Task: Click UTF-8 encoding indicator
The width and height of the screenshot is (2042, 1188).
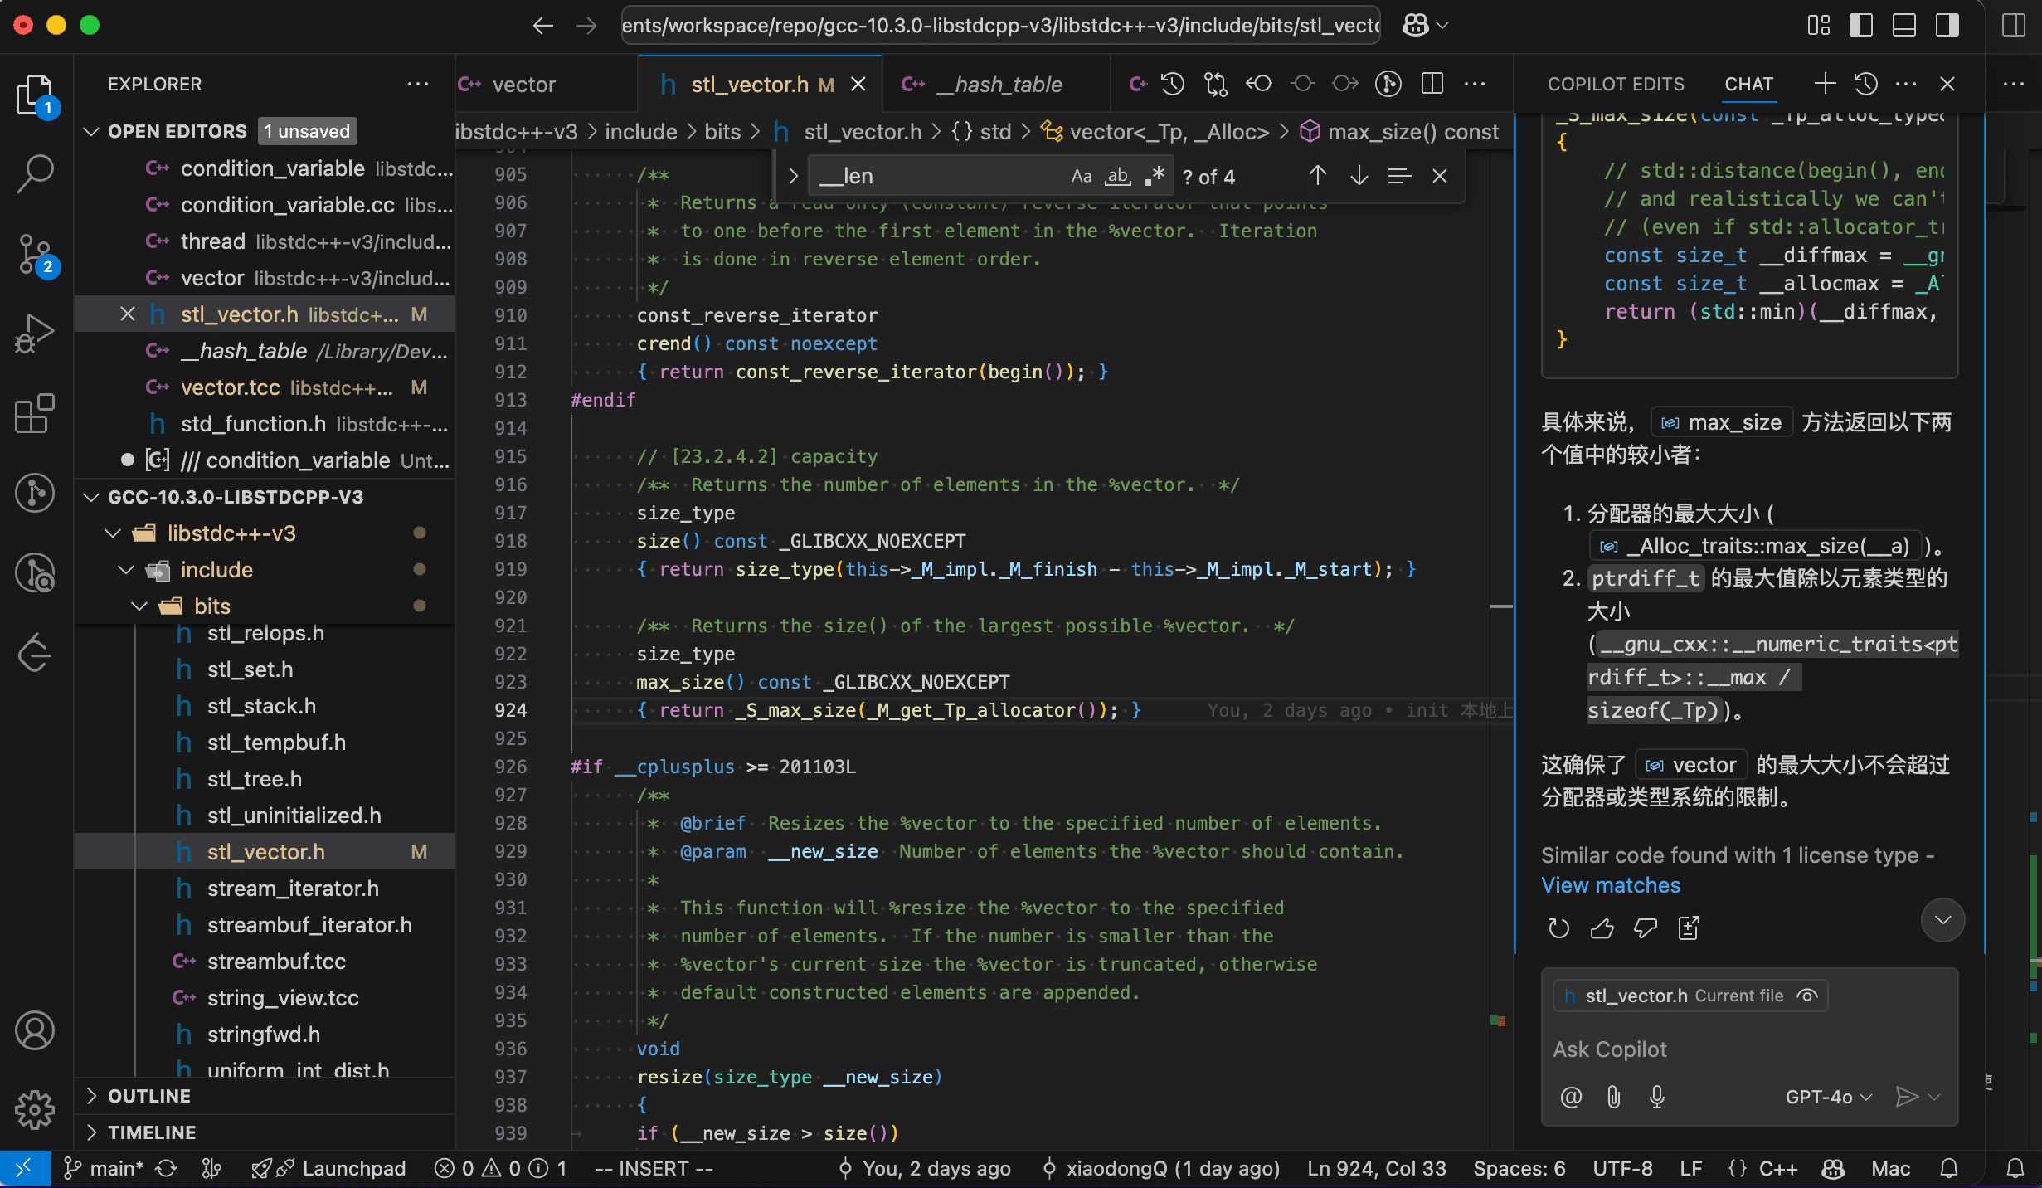Action: 1622,1169
